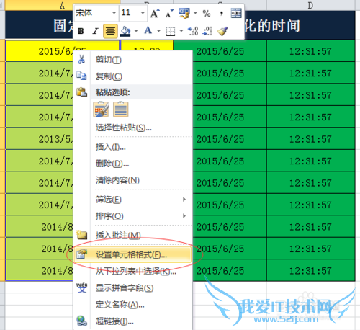Select yellow cell starting 2015/6/
360x330 pixels.
(x=40, y=51)
